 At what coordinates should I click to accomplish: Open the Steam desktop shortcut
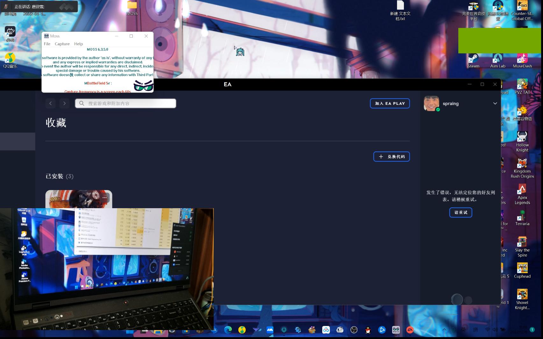click(x=473, y=60)
